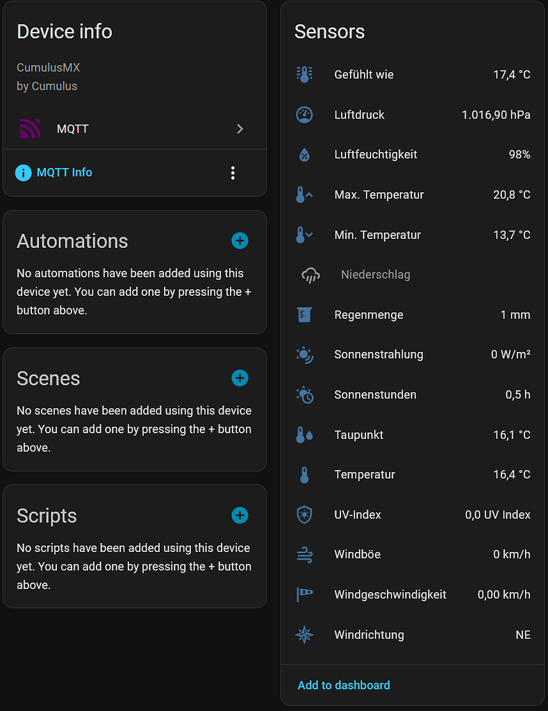Click the 16,1 °C dew point value

(x=512, y=435)
